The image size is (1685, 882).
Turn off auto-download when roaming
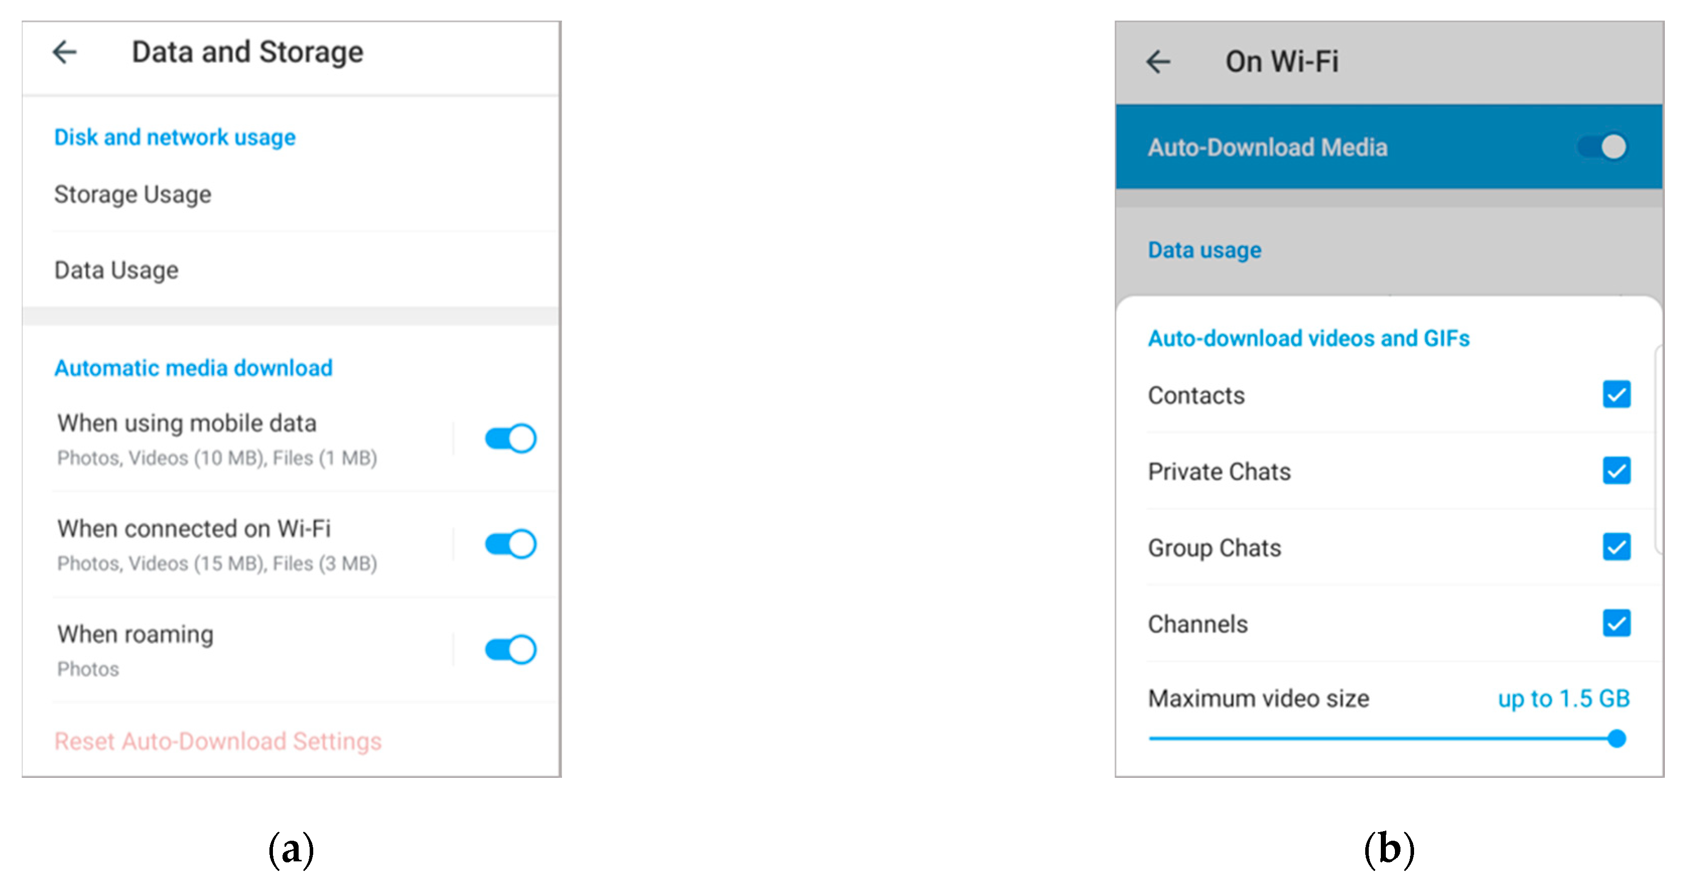(x=510, y=649)
